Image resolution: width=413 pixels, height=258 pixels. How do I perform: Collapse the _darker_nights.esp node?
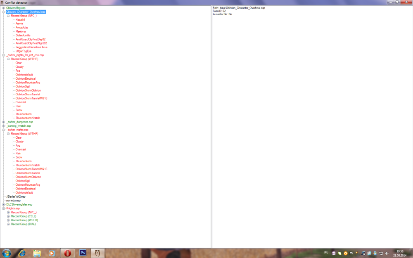pos(4,130)
